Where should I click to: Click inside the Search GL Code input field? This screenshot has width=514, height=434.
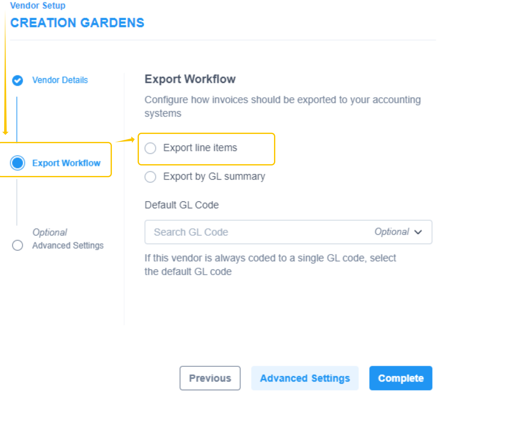pyautogui.click(x=223, y=232)
